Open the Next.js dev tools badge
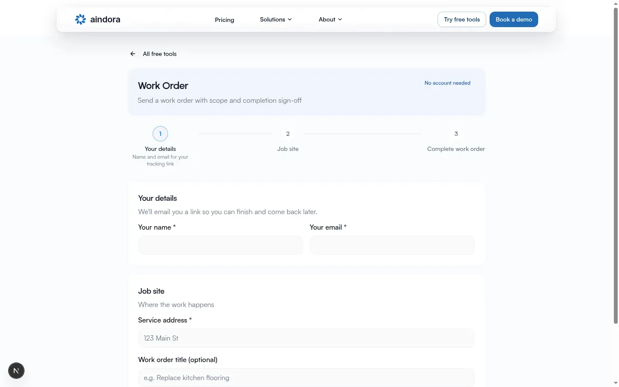The image size is (619, 387). point(16,371)
